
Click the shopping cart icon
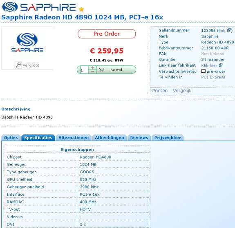point(101,69)
